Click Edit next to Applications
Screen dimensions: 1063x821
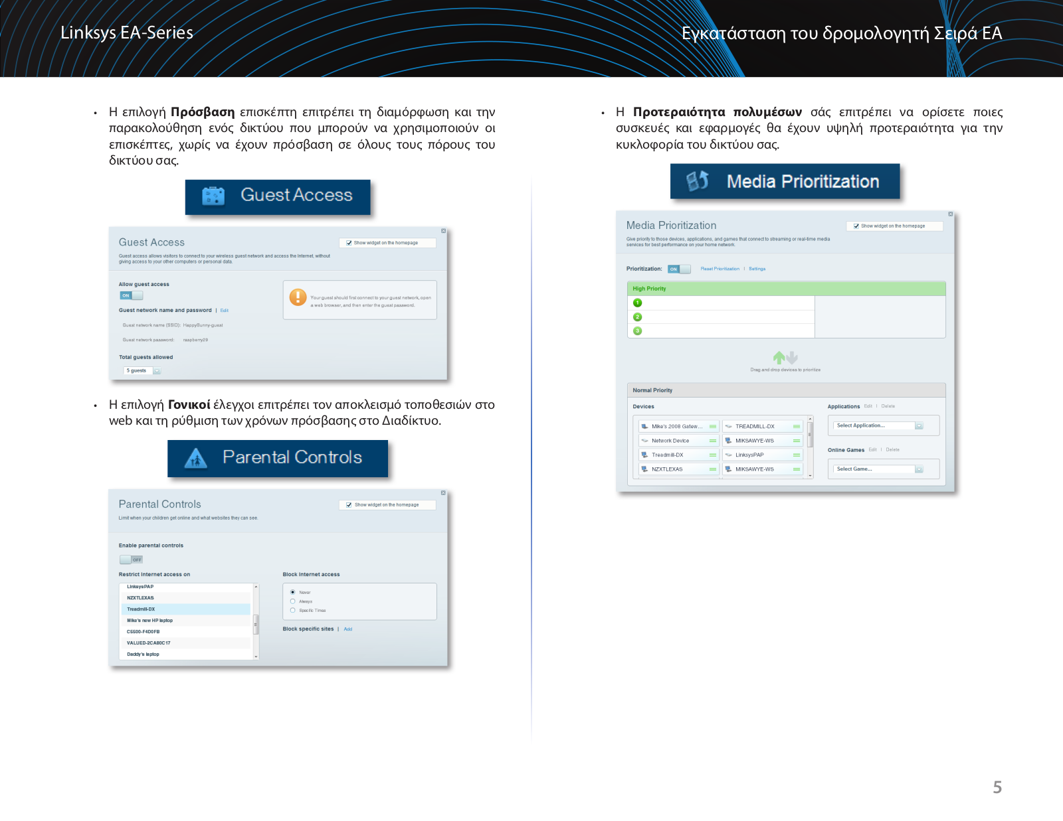pos(868,406)
